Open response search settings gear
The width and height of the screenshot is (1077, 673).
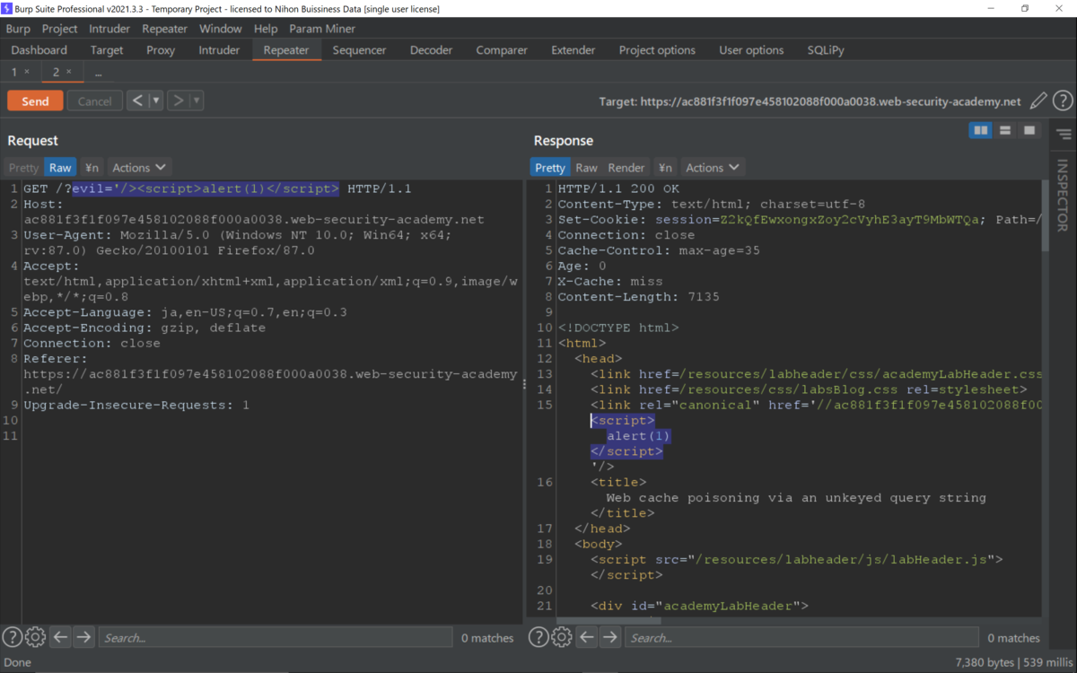(x=562, y=637)
